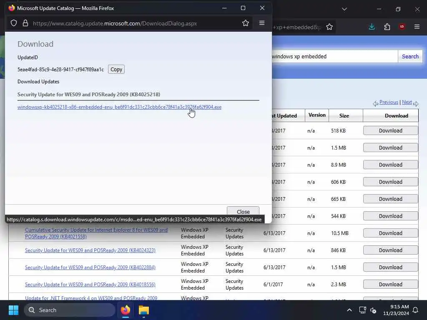This screenshot has width=427, height=320.
Task: Open Security Update KB4024323 link
Action: tap(90, 250)
